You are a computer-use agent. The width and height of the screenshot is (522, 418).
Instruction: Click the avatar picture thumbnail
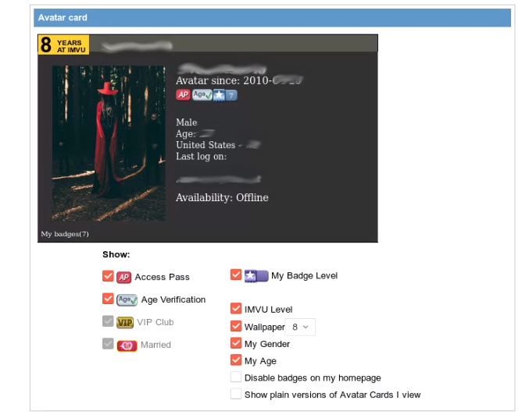coord(109,143)
